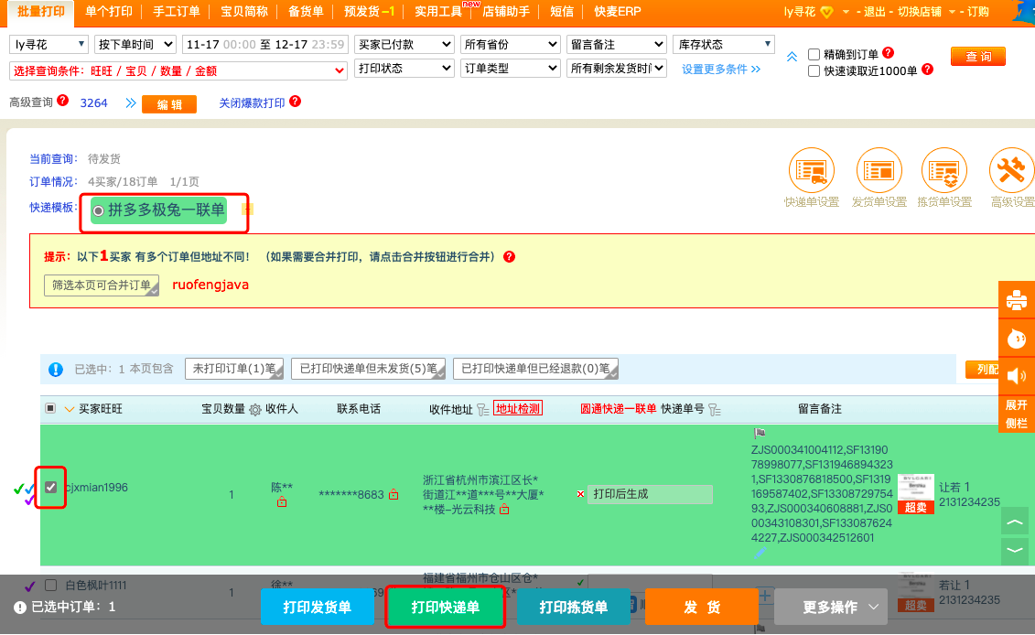Click the lock icon after address 光云科技

[x=504, y=509]
